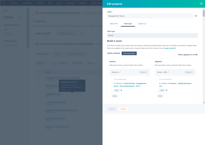This screenshot has height=145, width=205.
Task: Edit the Score: 6 pencil icon
Action: (x=120, y=72)
